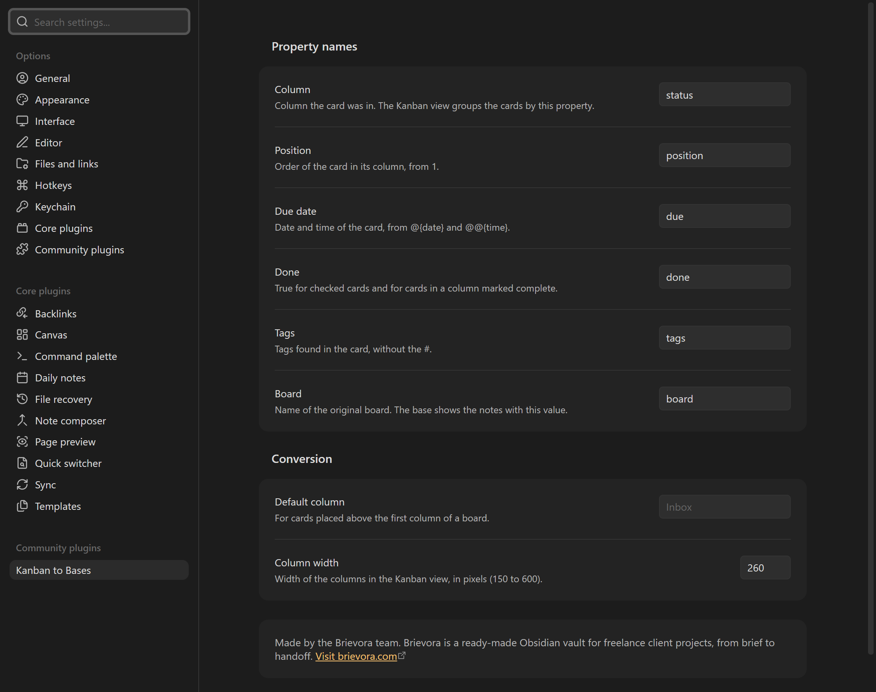The width and height of the screenshot is (876, 692).
Task: Open Hotkeys via its command-key icon
Action: pos(22,185)
